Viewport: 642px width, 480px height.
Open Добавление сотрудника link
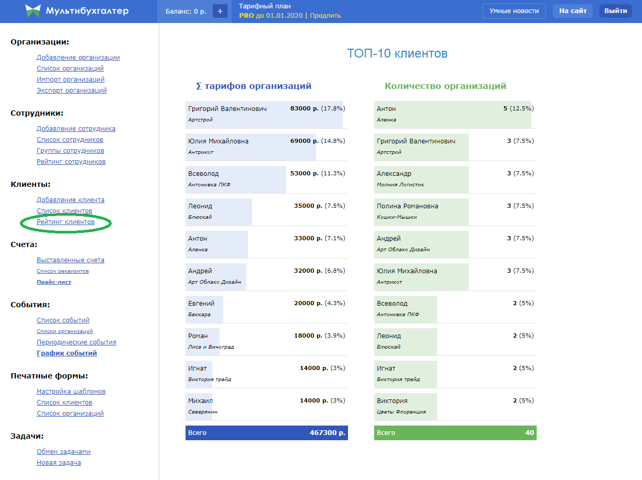click(x=76, y=129)
